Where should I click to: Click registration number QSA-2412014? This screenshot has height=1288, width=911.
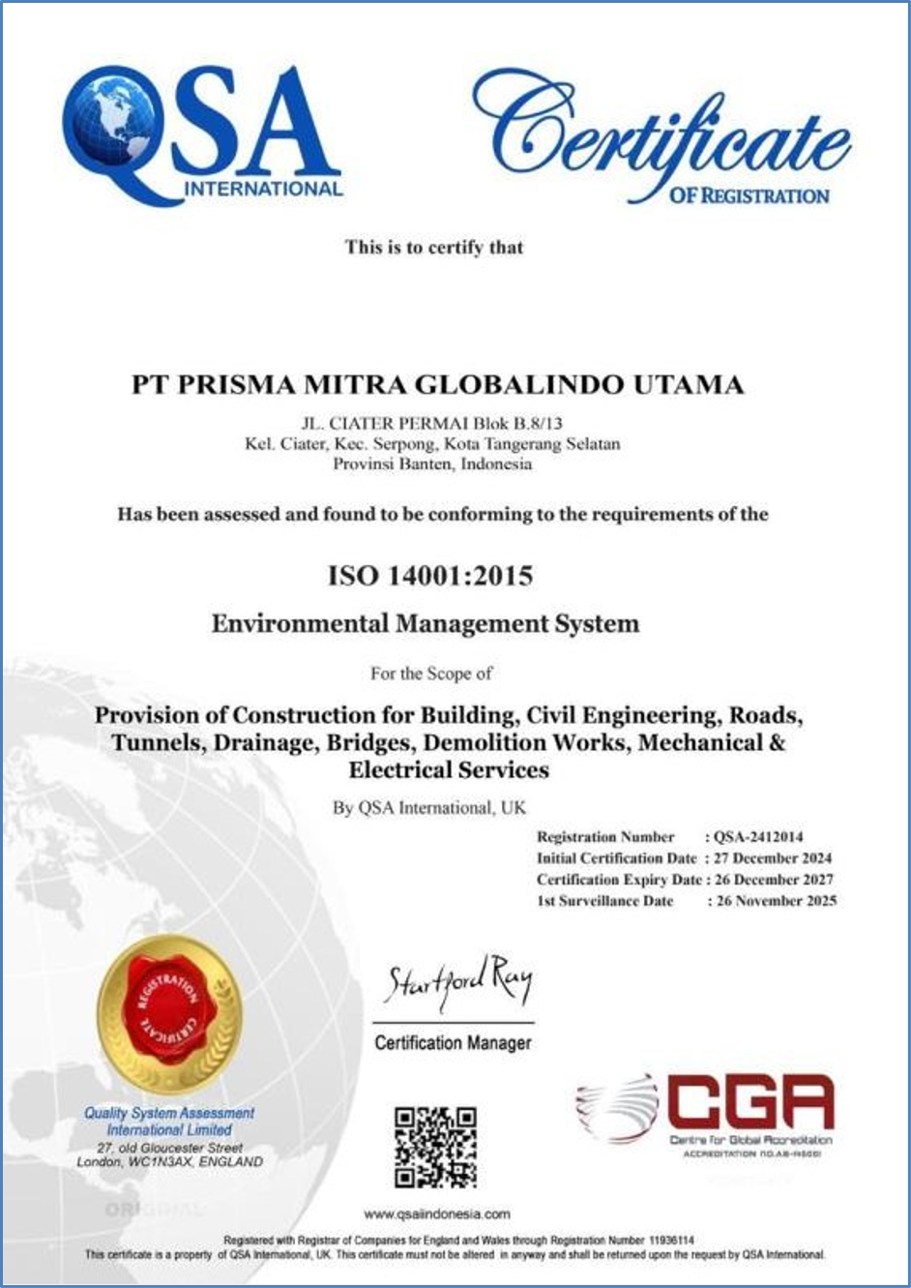click(758, 837)
